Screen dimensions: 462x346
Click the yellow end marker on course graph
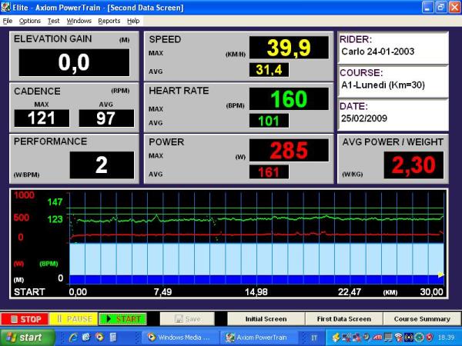pos(440,274)
